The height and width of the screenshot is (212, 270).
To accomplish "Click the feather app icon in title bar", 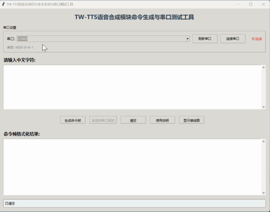I will (4, 4).
